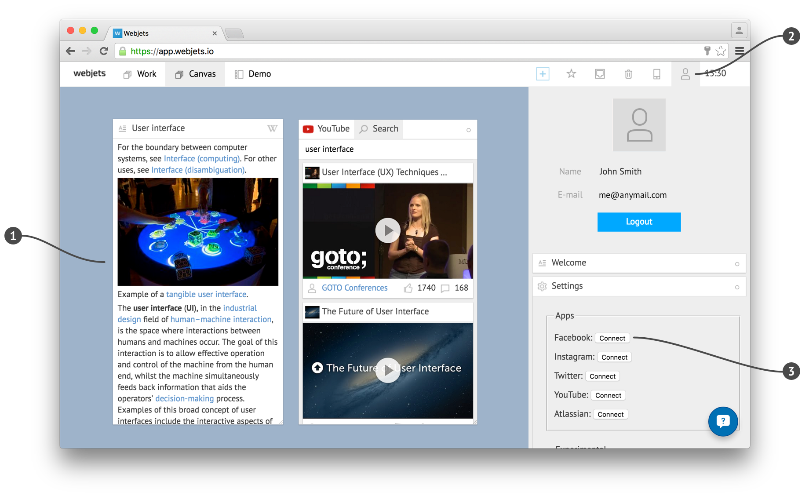Click the magnifier icon in Search tab
809x496 pixels.
(364, 129)
